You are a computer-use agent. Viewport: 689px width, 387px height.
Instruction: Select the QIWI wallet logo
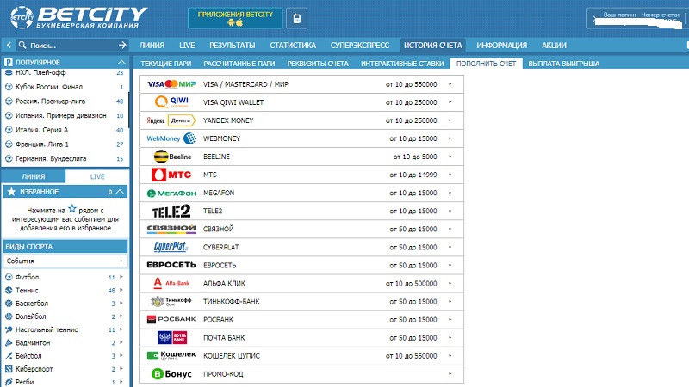point(171,102)
